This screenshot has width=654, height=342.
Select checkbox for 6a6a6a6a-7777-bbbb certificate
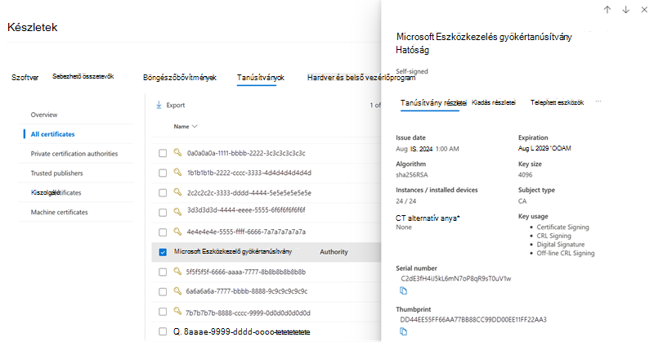tap(163, 292)
